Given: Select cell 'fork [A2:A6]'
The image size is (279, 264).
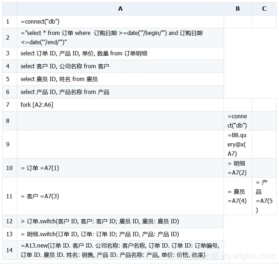Looking at the screenshot, I should (x=120, y=105).
